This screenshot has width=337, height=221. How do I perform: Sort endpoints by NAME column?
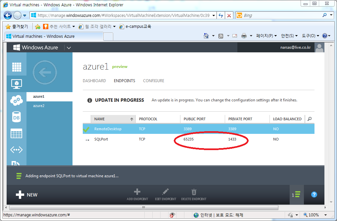click(x=113, y=119)
